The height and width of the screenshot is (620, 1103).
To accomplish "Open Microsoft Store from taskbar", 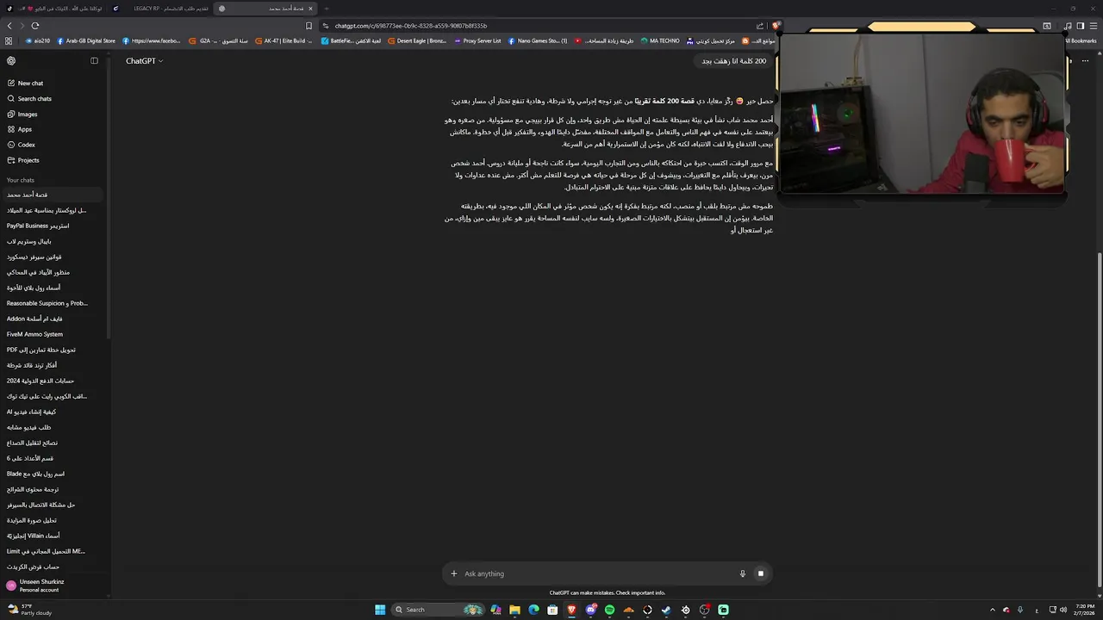I will pyautogui.click(x=552, y=610).
